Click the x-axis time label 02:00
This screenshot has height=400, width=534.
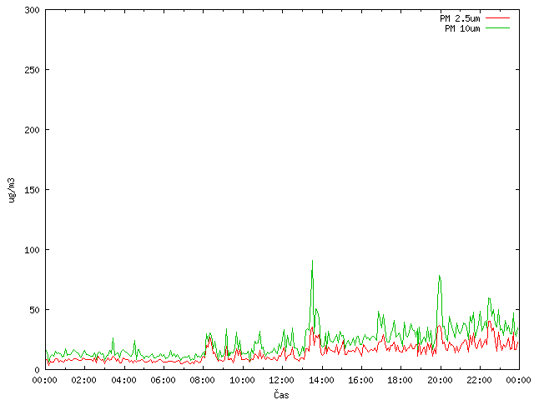[x=84, y=380]
